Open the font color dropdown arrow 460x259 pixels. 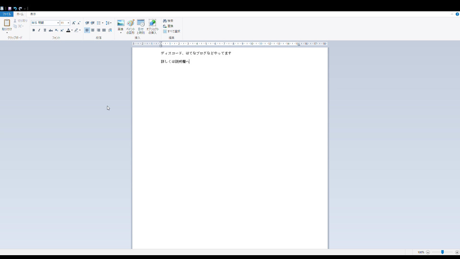[72, 30]
